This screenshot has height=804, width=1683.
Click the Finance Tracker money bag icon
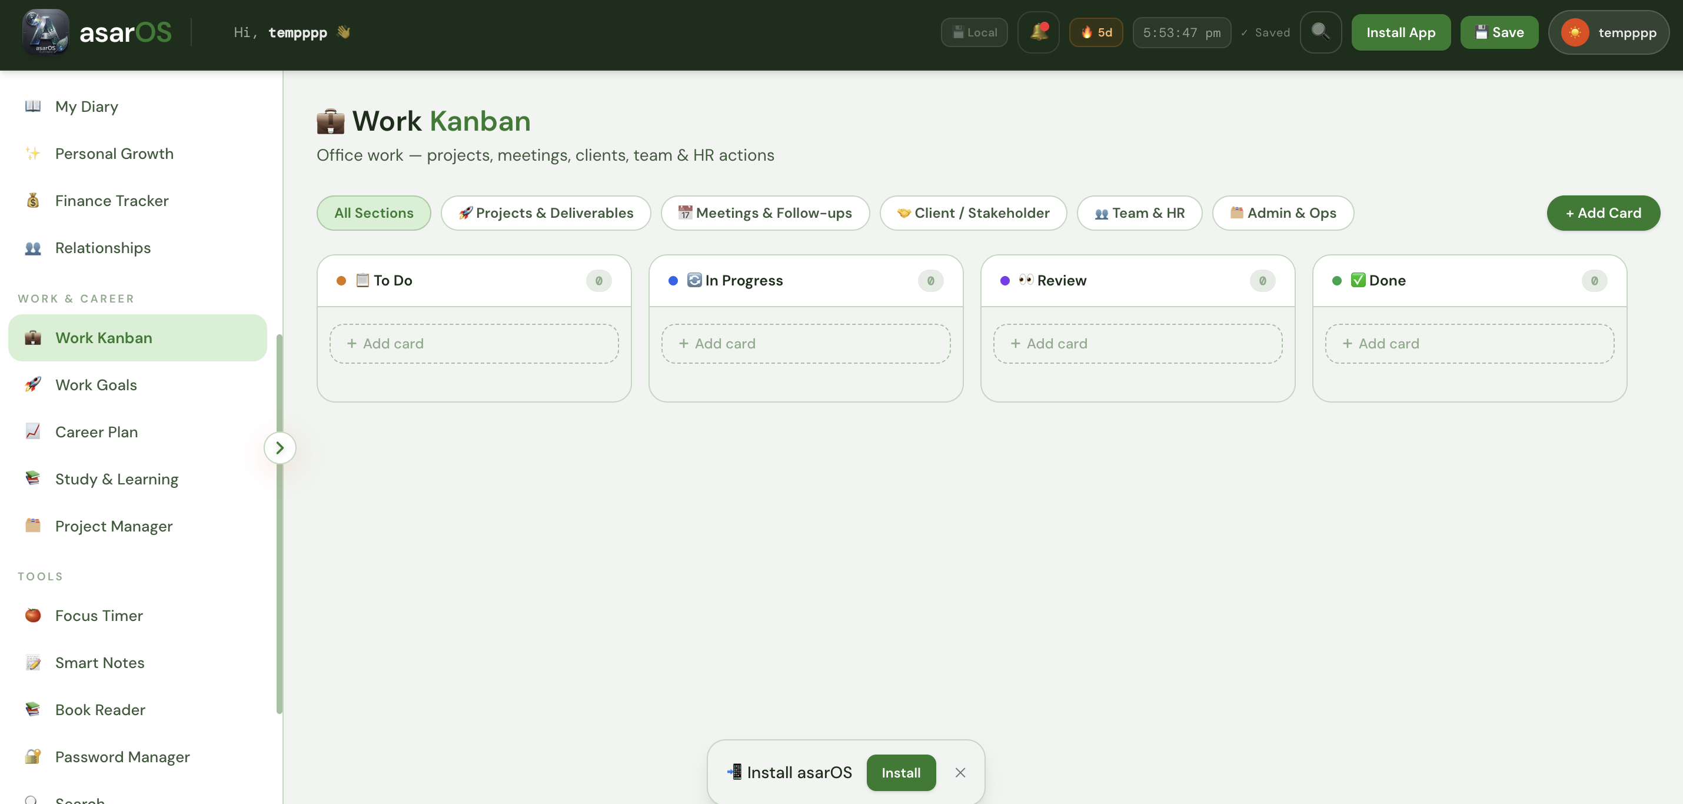tap(33, 201)
